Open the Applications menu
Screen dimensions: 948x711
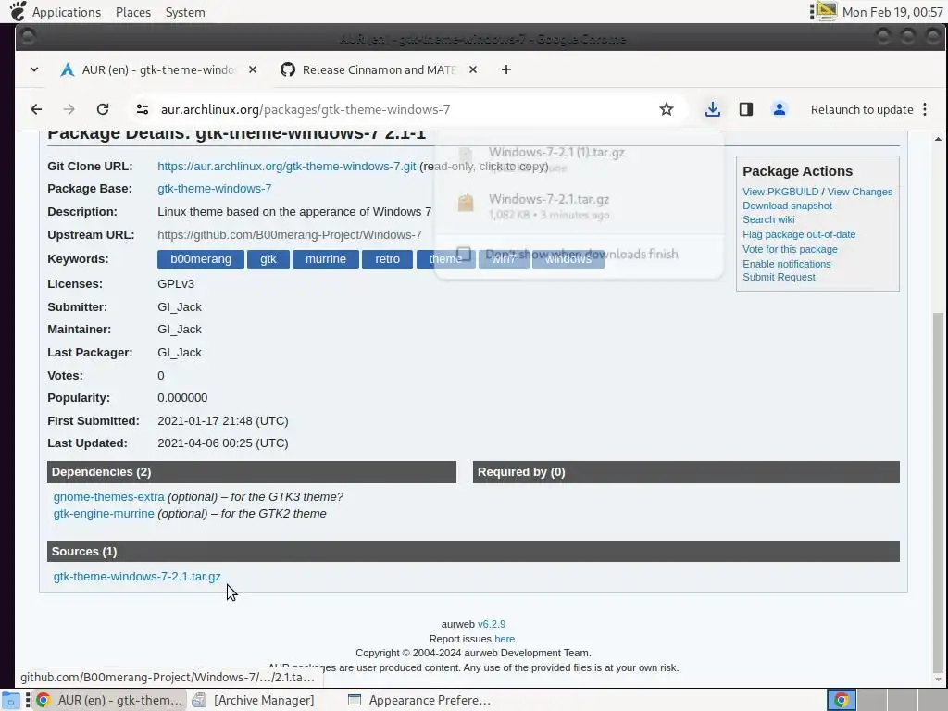tap(67, 12)
